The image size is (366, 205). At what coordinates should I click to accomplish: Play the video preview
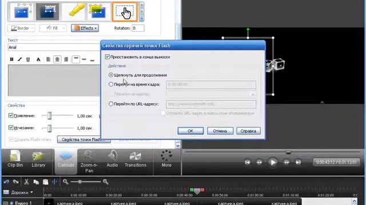click(273, 162)
